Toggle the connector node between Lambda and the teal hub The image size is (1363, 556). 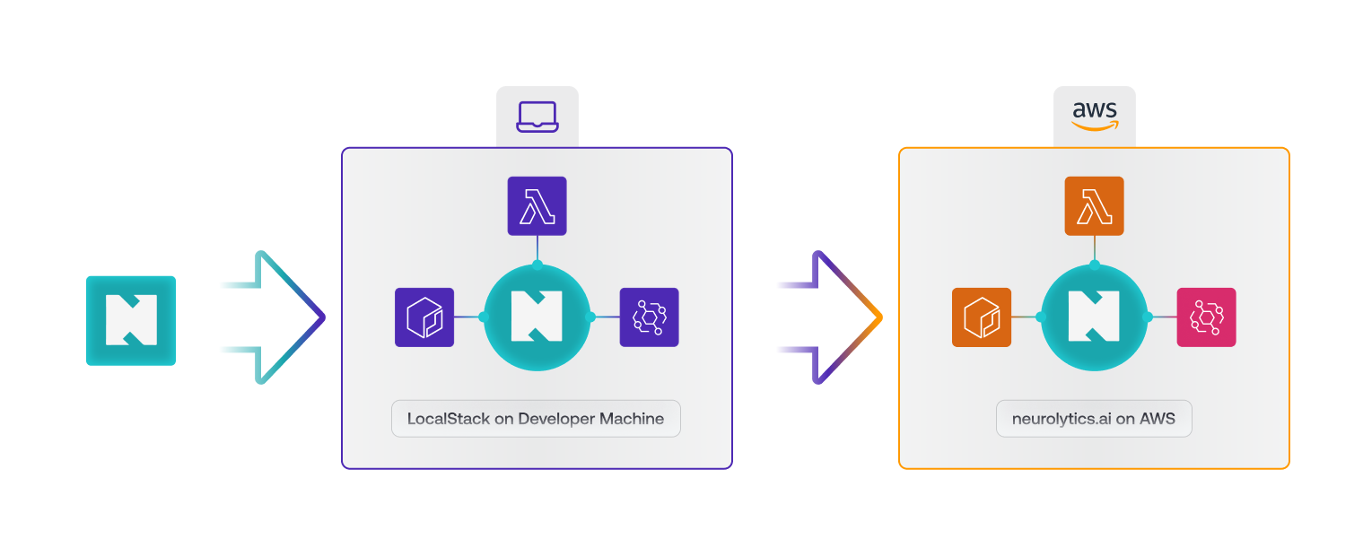click(x=536, y=265)
